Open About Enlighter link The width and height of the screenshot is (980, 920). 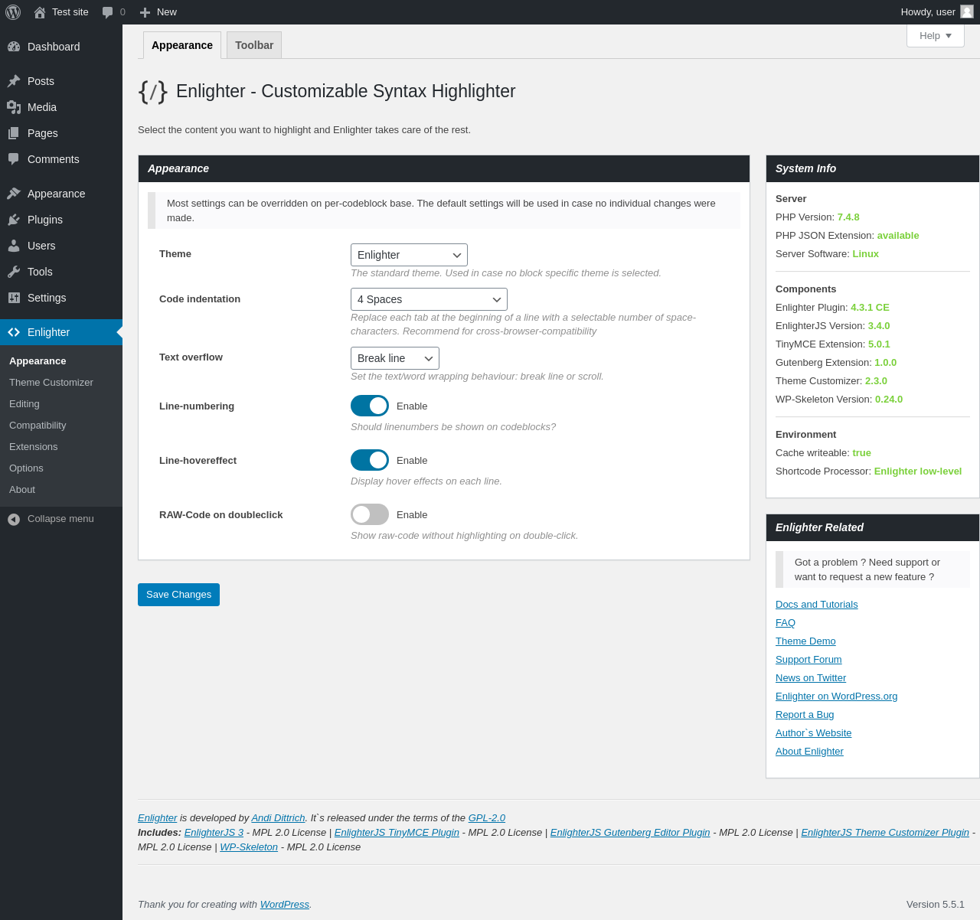(x=809, y=752)
